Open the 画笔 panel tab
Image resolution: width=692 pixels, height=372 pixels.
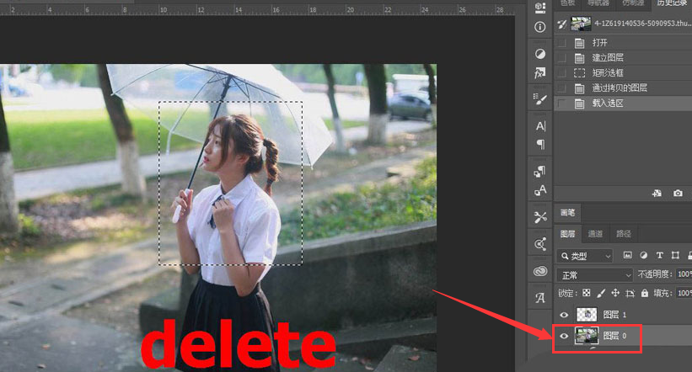[567, 212]
